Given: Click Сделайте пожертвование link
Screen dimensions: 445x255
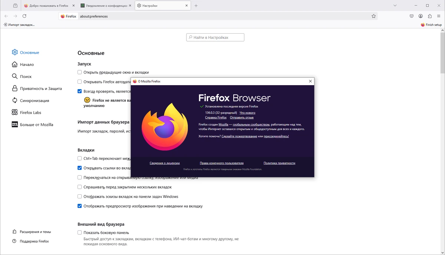Looking at the screenshot, I should (239, 136).
